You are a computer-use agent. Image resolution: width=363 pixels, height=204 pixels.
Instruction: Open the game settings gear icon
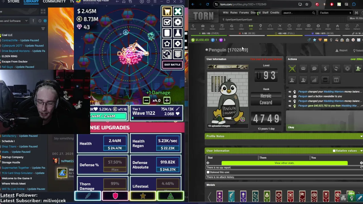pyautogui.click(x=178, y=22)
